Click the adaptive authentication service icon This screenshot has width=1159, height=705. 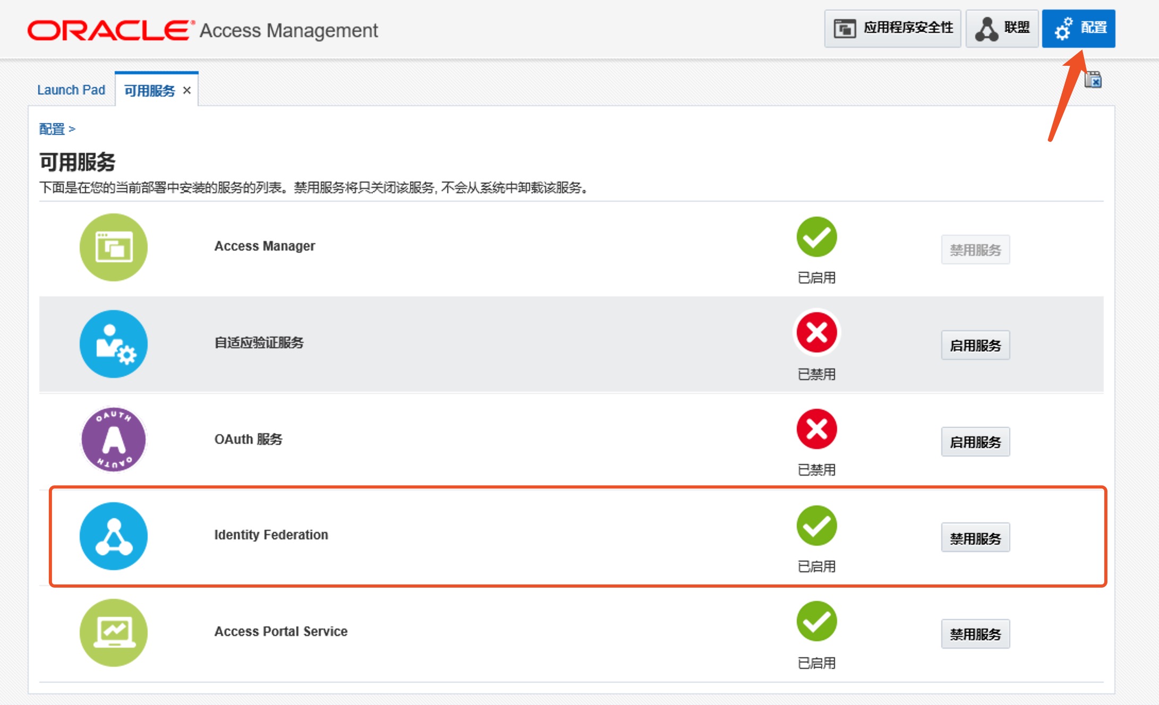pyautogui.click(x=113, y=344)
